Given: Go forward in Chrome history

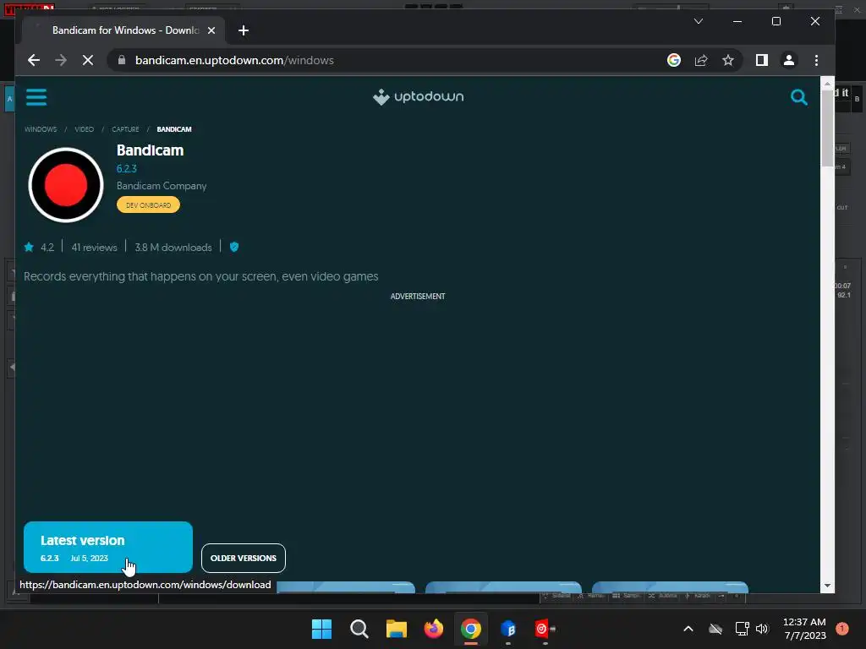Looking at the screenshot, I should (x=61, y=60).
